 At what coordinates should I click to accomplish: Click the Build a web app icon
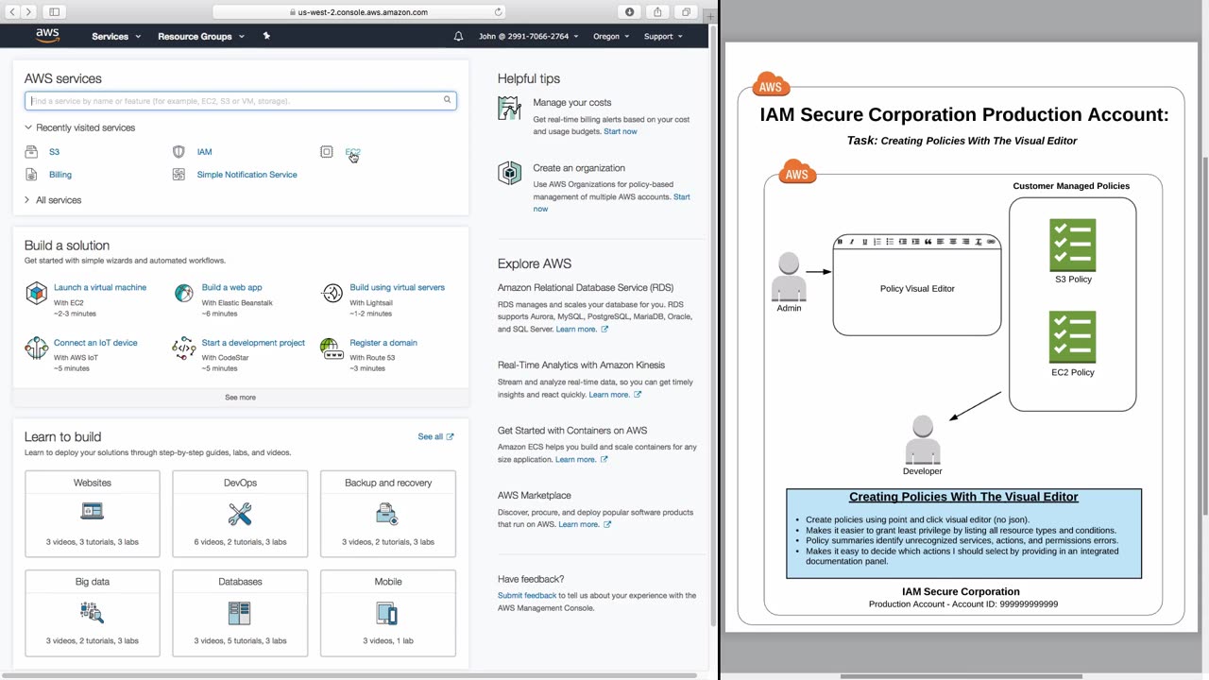(x=184, y=294)
